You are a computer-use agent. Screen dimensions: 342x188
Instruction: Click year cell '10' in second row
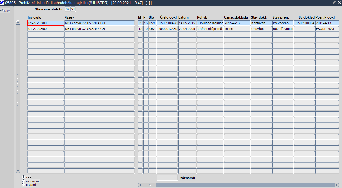click(x=146, y=29)
